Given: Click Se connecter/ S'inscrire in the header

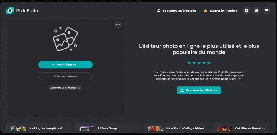Looking at the screenshot, I should [x=176, y=11].
